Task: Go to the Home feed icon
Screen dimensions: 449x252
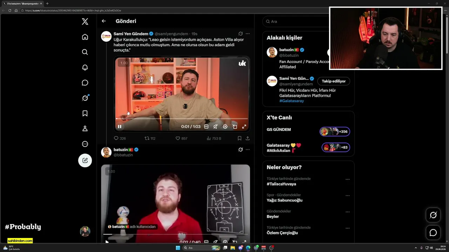Action: pos(85,37)
